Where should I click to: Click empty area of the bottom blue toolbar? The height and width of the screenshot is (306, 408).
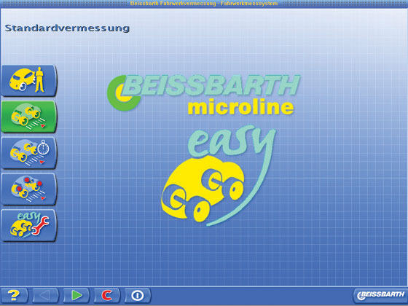pos(250,295)
